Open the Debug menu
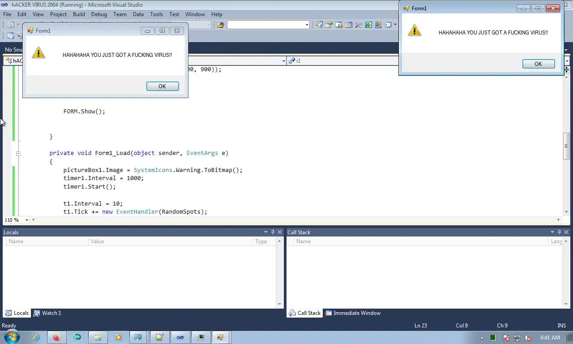 pos(99,14)
